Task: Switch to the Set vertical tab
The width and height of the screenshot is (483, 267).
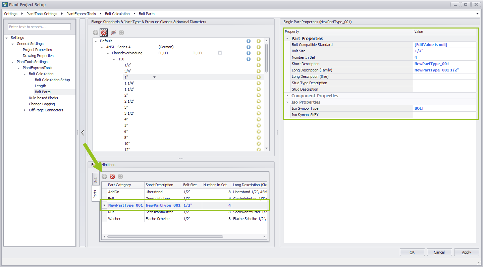Action: (95, 180)
